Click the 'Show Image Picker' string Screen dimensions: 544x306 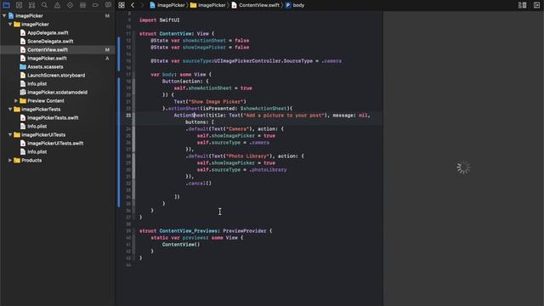(x=216, y=102)
